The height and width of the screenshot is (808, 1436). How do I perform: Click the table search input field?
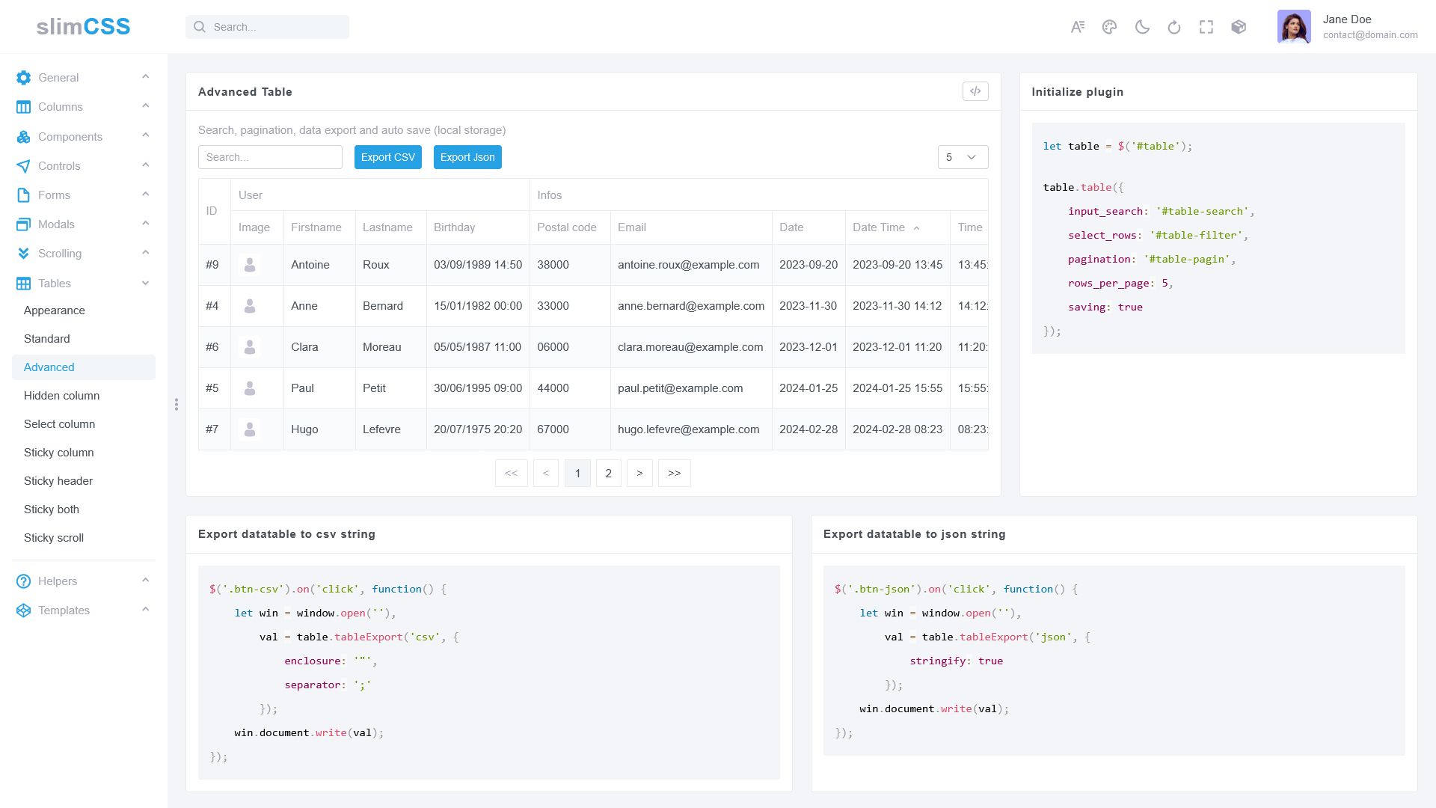(270, 157)
